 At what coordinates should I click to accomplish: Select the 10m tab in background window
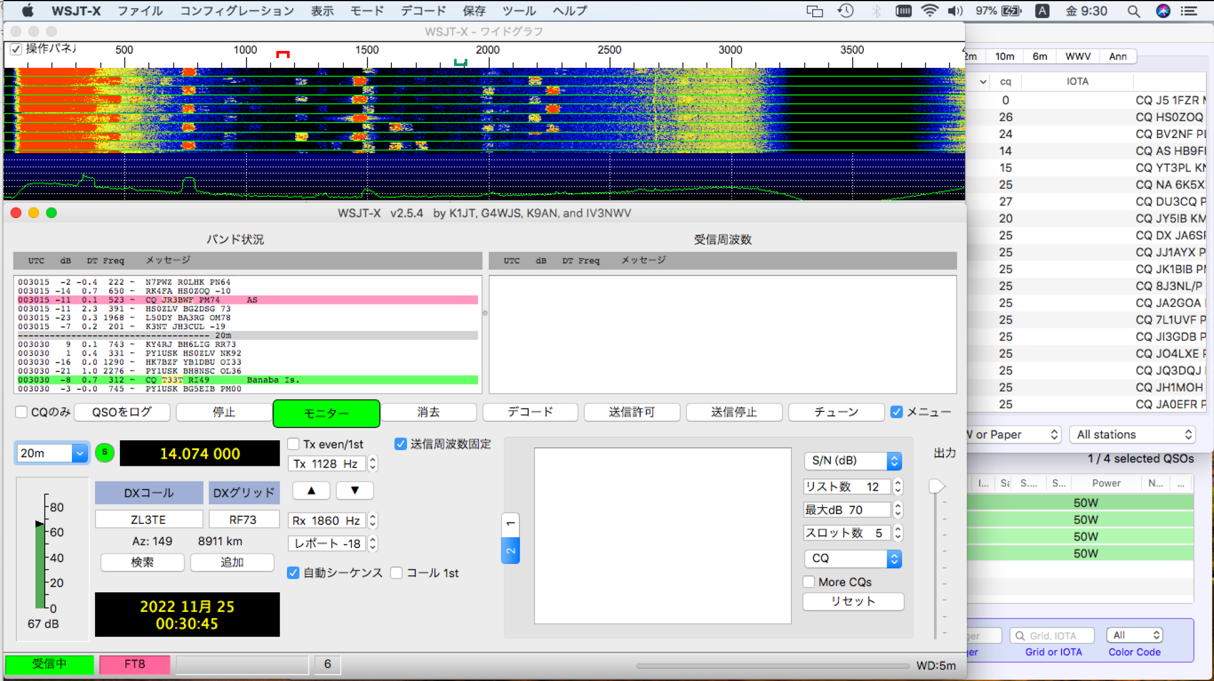tap(1005, 56)
